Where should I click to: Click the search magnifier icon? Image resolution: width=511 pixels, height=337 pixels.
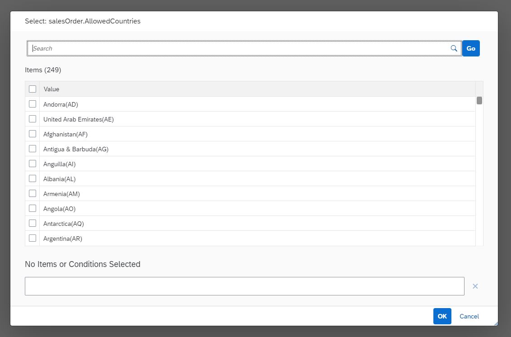click(454, 48)
